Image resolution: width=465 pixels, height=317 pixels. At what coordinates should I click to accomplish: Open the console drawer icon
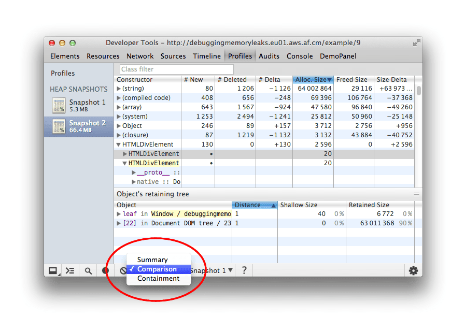click(x=70, y=270)
